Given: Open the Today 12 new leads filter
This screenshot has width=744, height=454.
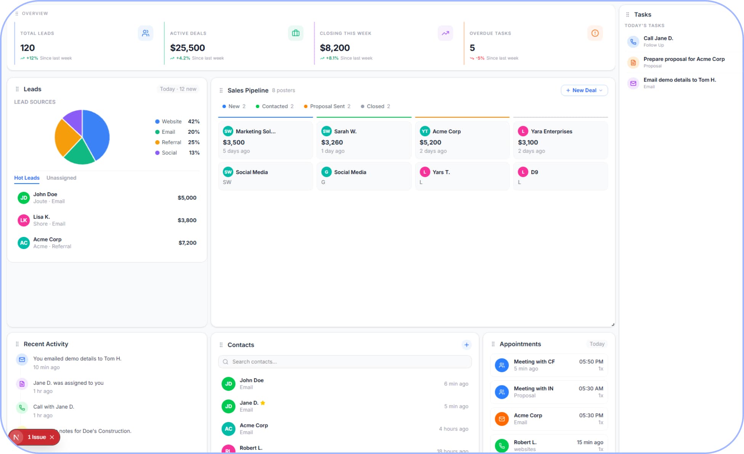Looking at the screenshot, I should click(178, 89).
